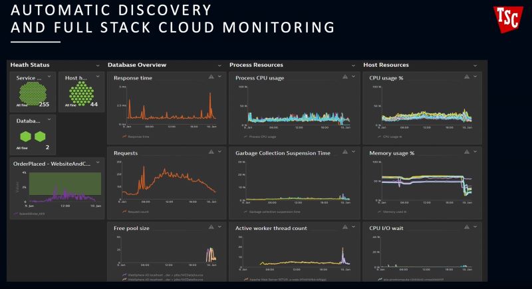The image size is (532, 289).
Task: Toggle the Request count legend series
Action: coord(136,211)
